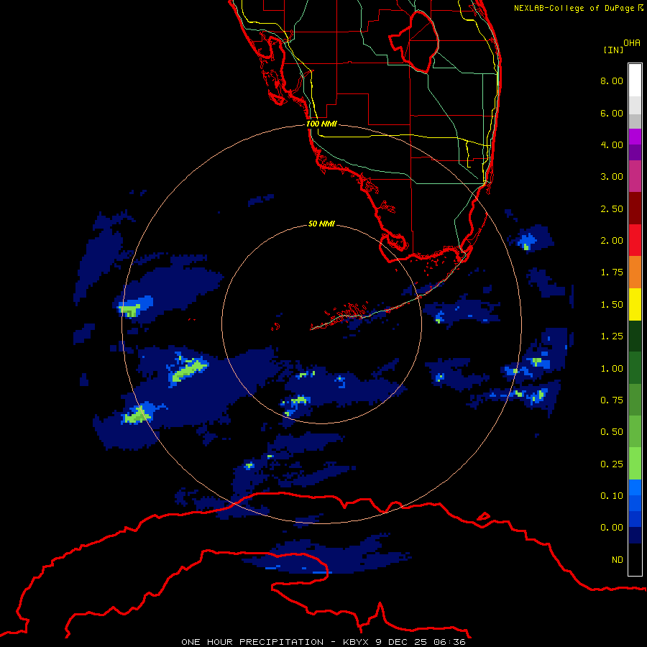Click the Lake Okeechobee outline on map
This screenshot has height=647, width=647.
click(x=414, y=41)
